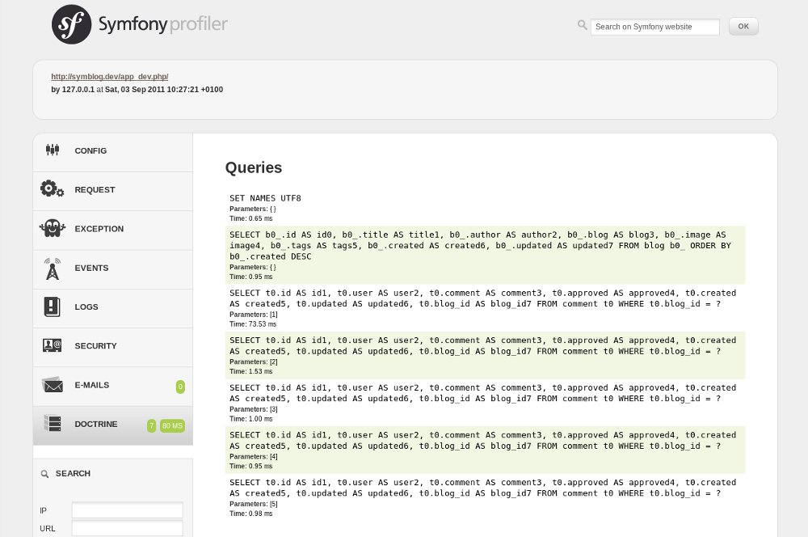Click the Time: 73.53 ms value
Screen dimensions: 808x537
click(x=253, y=324)
